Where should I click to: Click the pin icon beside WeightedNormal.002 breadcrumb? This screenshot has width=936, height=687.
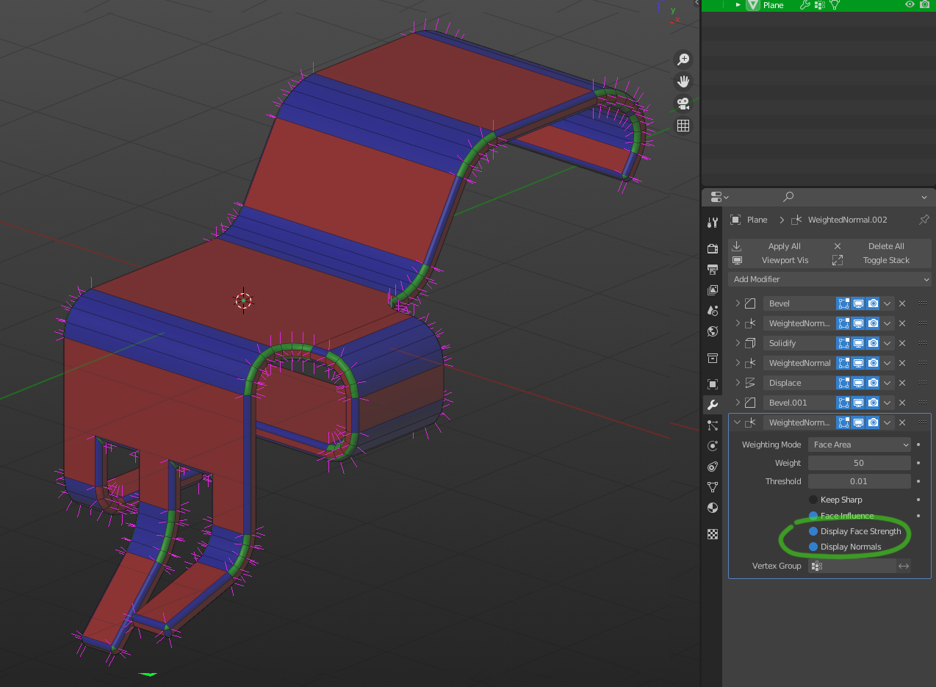click(924, 220)
